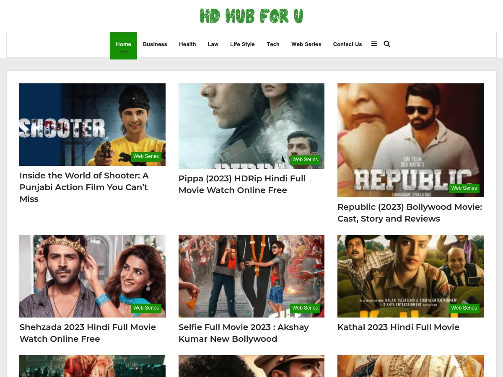Open 'Selfie Full Movie 2023' title link
The height and width of the screenshot is (377, 503).
coord(244,333)
